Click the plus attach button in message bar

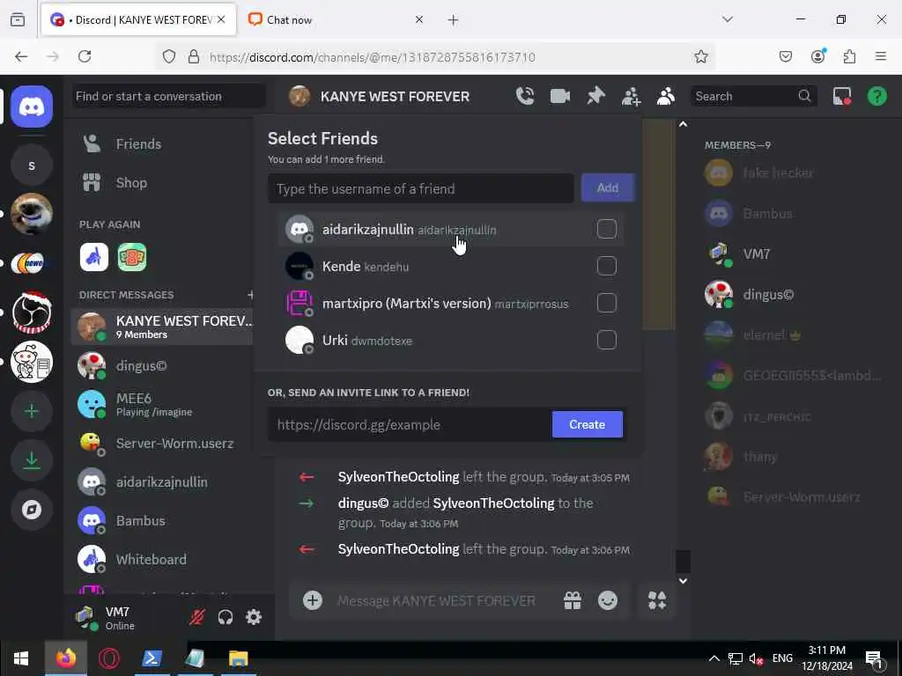click(x=313, y=600)
